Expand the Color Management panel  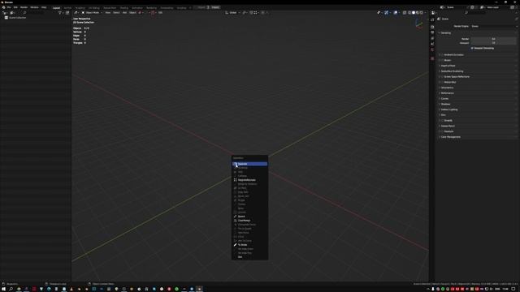click(x=451, y=137)
